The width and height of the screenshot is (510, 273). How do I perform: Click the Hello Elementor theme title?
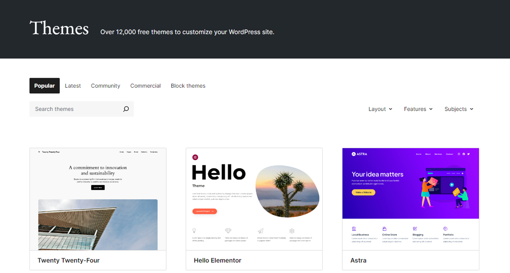pyautogui.click(x=218, y=260)
